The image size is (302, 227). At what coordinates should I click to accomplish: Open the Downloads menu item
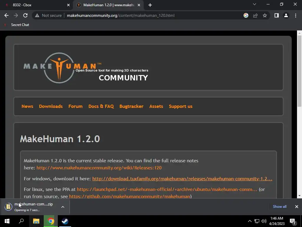pyautogui.click(x=51, y=106)
